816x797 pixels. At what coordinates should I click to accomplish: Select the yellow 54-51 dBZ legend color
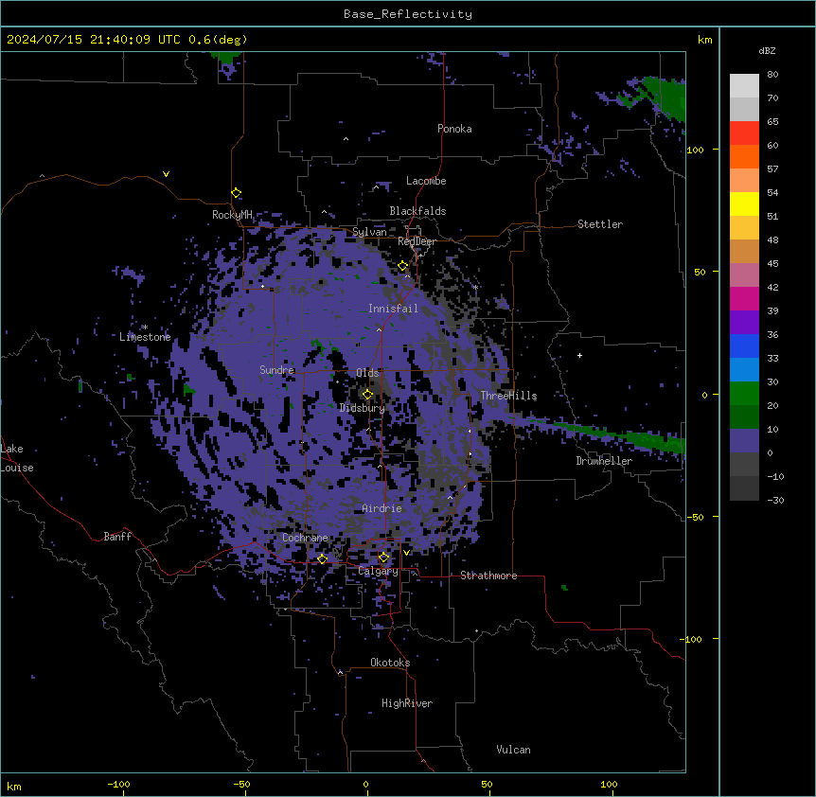coord(744,204)
